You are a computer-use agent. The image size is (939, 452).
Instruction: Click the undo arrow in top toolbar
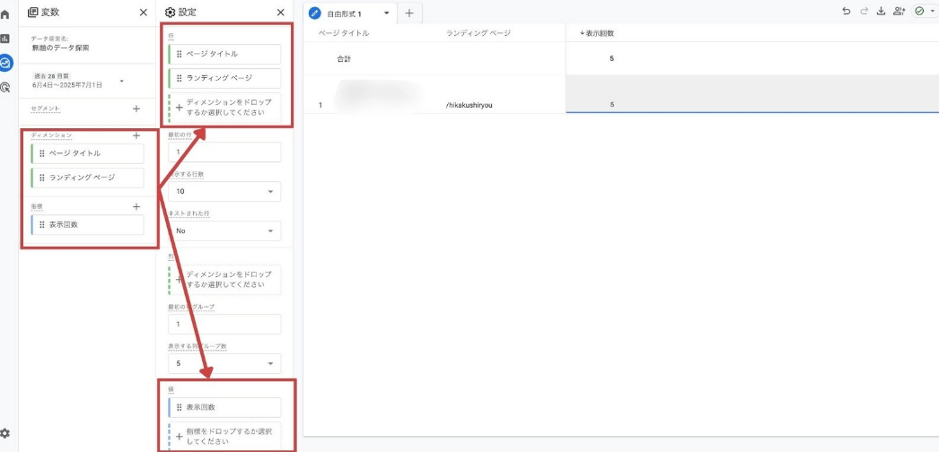pos(847,12)
